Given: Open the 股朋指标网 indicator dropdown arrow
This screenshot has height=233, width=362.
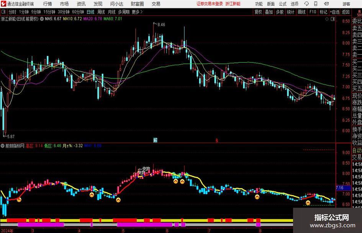Looking at the screenshot, I should pos(3,146).
